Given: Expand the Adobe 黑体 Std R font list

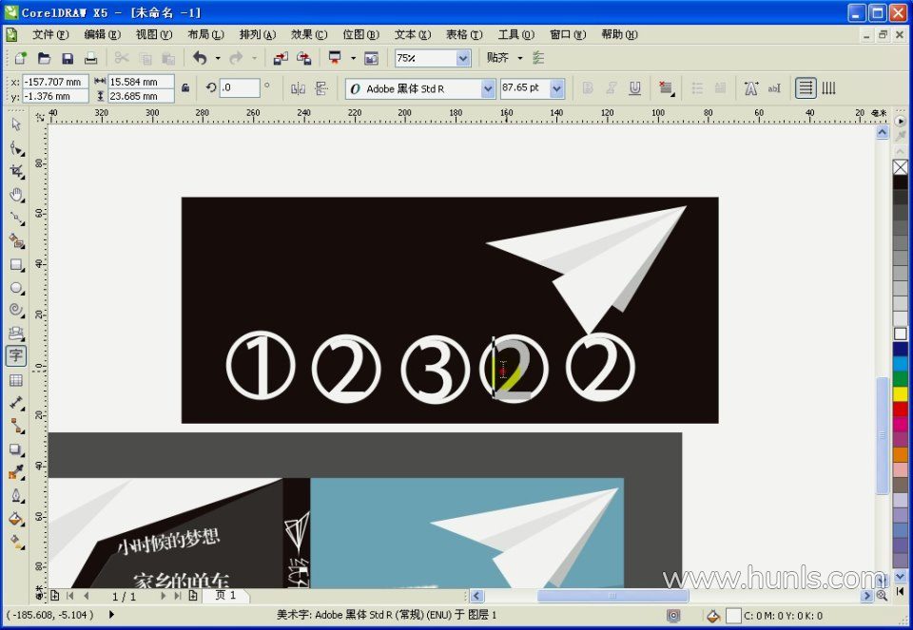Looking at the screenshot, I should pyautogui.click(x=488, y=88).
